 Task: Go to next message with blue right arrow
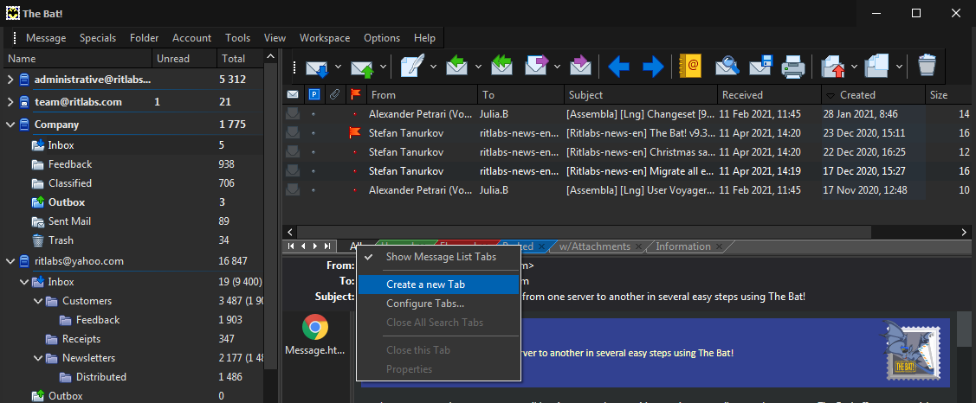click(652, 67)
